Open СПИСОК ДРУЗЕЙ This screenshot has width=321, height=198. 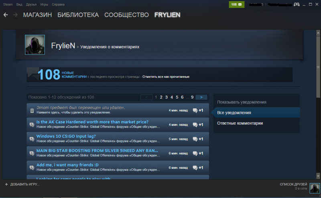(293, 184)
